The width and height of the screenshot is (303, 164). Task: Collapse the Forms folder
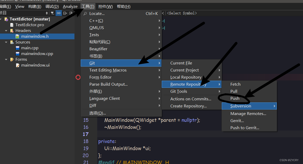6,59
